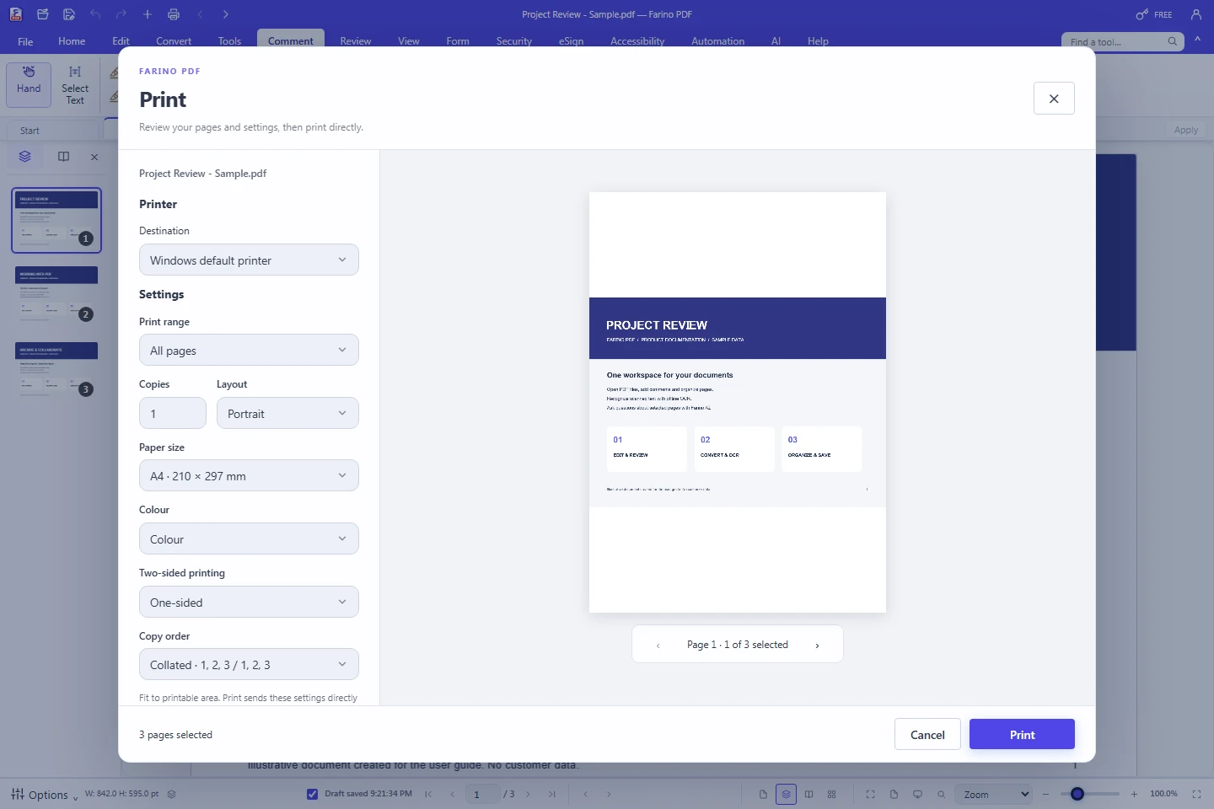1214x809 pixels.
Task: Choose the Select Text tool
Action: [75, 84]
